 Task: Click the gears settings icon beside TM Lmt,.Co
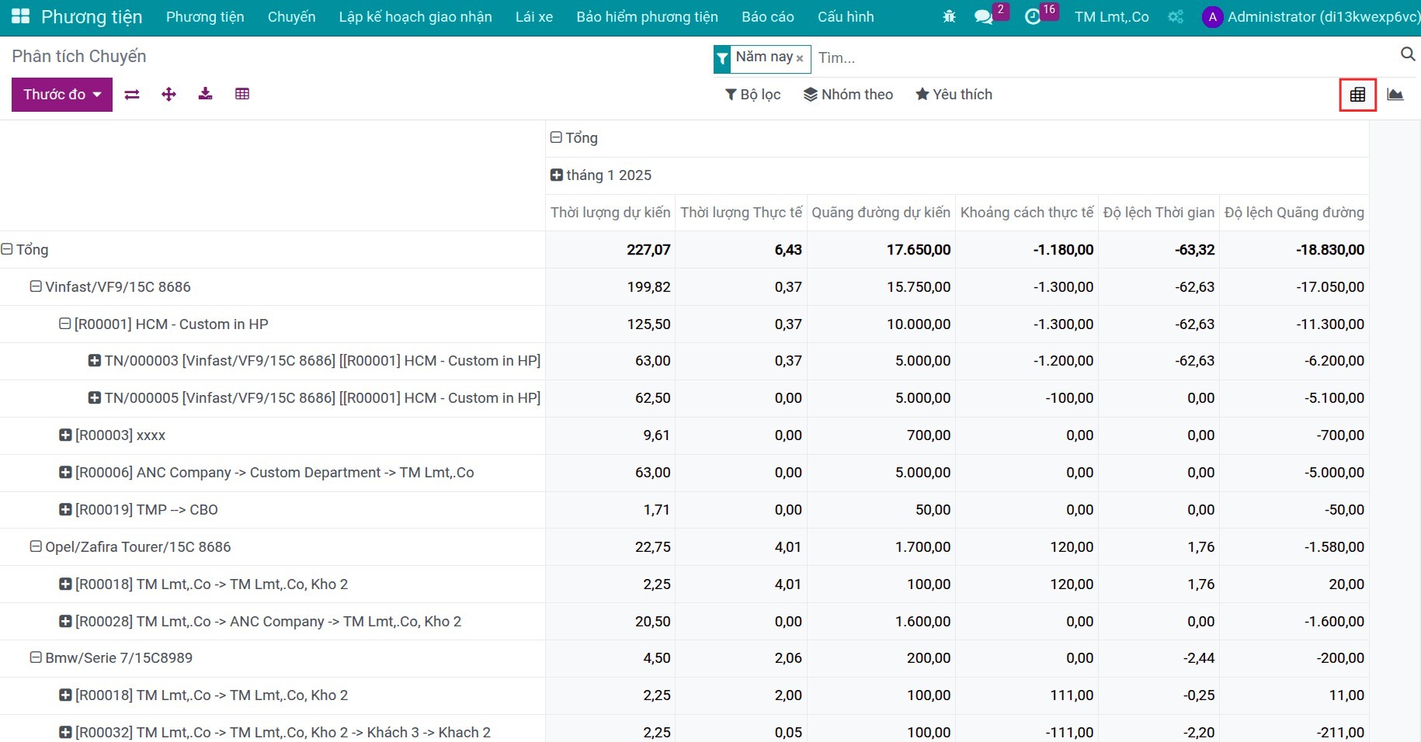pos(1176,16)
